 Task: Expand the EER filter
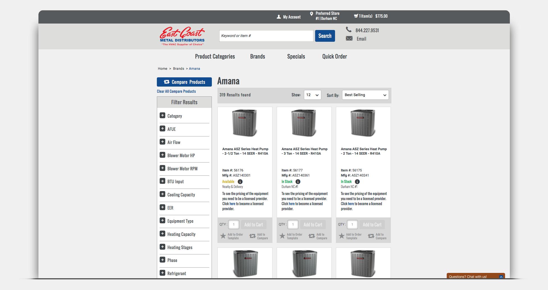(162, 207)
